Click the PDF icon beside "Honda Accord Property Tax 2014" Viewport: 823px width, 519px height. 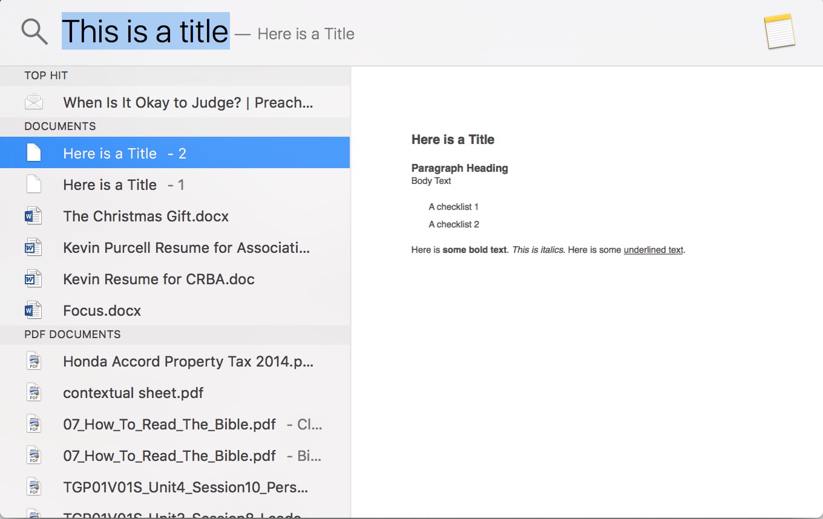click(34, 361)
